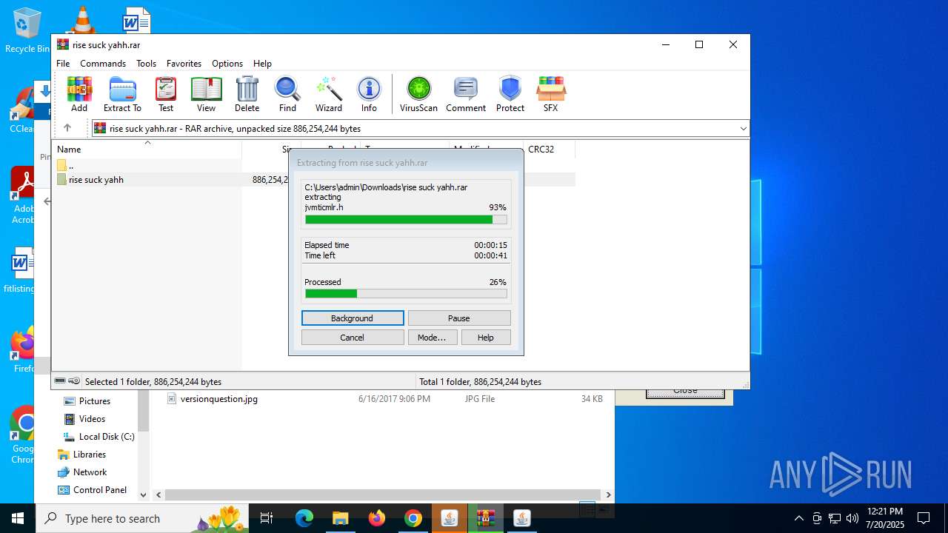The height and width of the screenshot is (533, 948).
Task: Open notification center icon
Action: (924, 518)
